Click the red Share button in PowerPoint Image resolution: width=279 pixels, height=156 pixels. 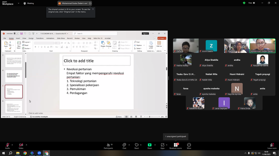[x=162, y=38]
